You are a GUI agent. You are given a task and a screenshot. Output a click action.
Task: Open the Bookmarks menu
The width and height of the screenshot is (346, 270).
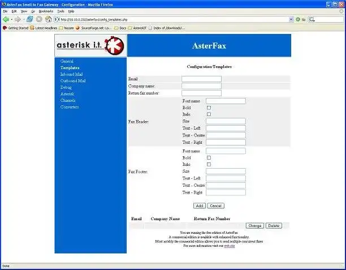click(46, 11)
